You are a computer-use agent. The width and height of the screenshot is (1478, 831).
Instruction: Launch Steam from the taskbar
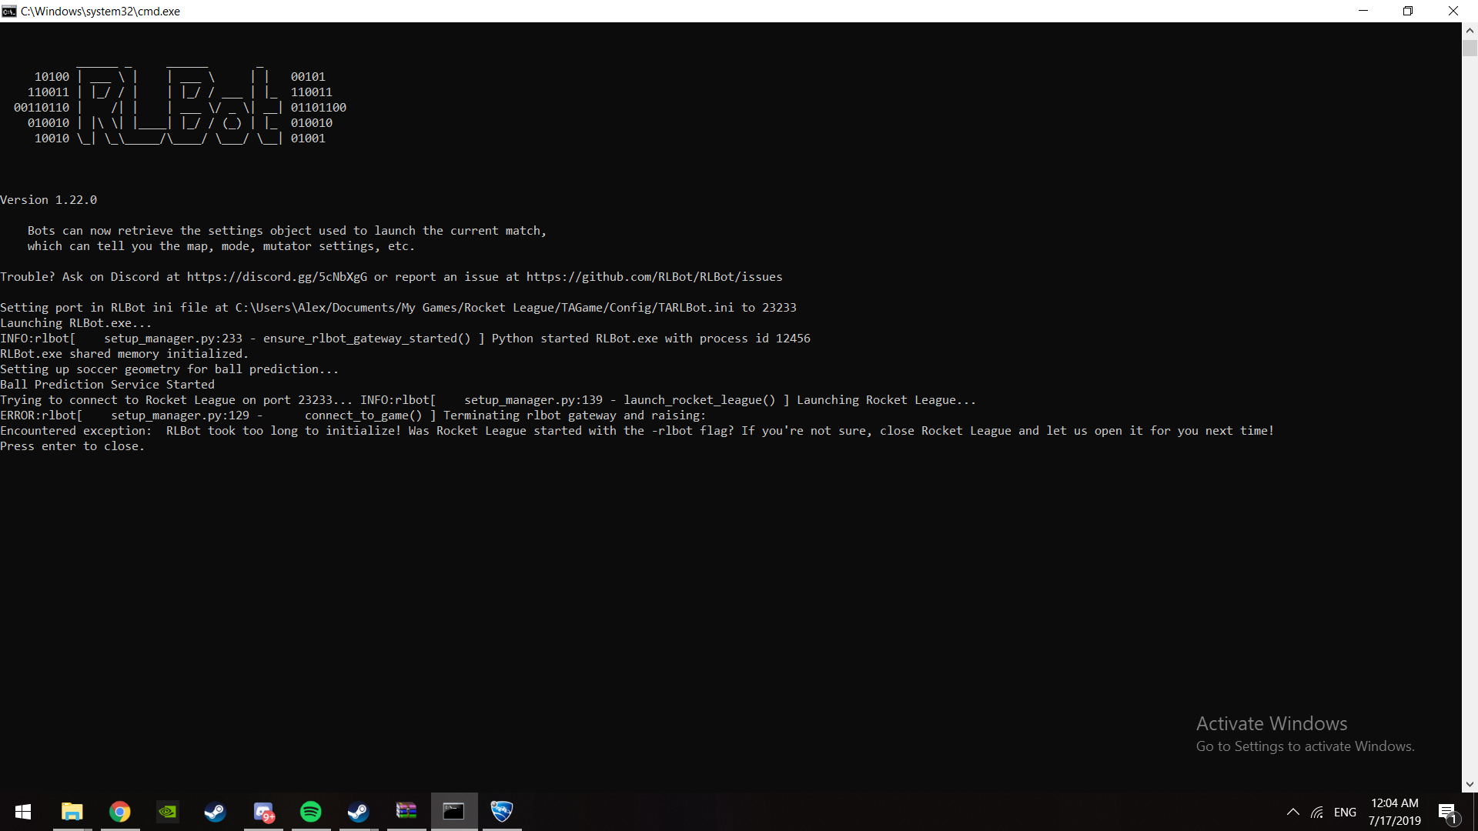tap(215, 812)
